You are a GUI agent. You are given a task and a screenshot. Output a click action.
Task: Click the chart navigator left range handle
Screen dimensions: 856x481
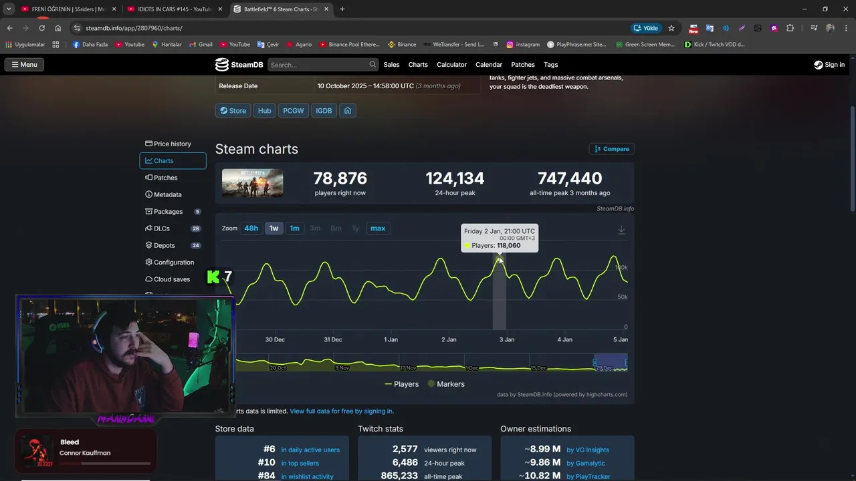(595, 363)
